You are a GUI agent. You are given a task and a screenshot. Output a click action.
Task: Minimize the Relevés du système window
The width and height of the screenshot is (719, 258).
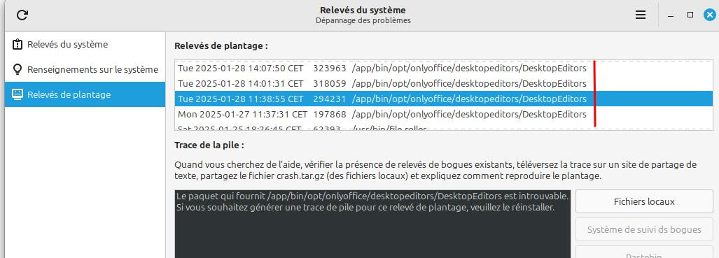[x=671, y=15]
